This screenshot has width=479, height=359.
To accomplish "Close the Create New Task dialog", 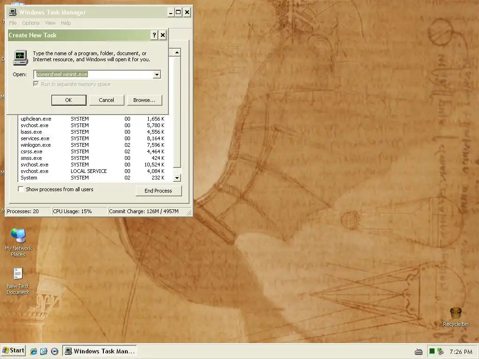I will [x=163, y=35].
